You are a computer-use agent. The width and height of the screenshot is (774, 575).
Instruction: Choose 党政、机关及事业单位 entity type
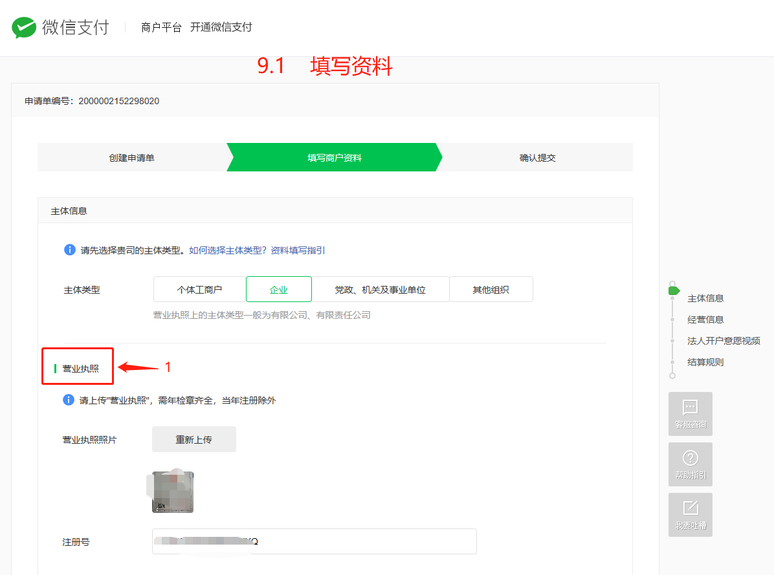pos(380,290)
